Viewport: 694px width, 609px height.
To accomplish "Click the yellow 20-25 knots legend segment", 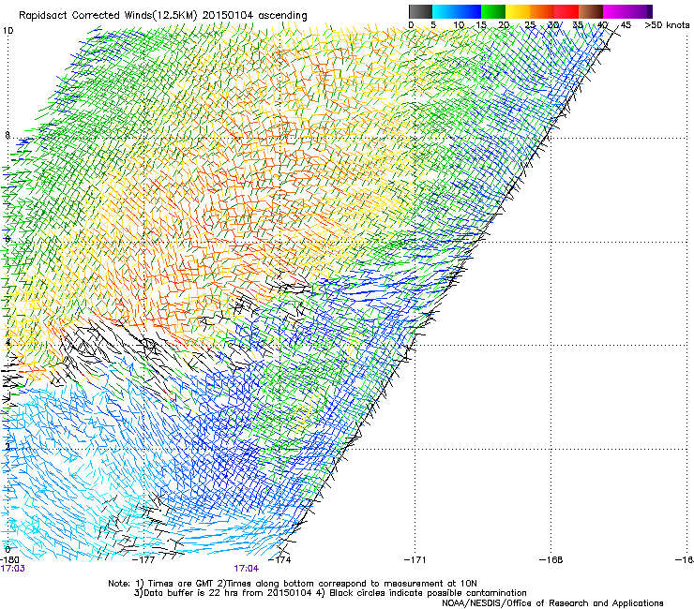I will [518, 11].
